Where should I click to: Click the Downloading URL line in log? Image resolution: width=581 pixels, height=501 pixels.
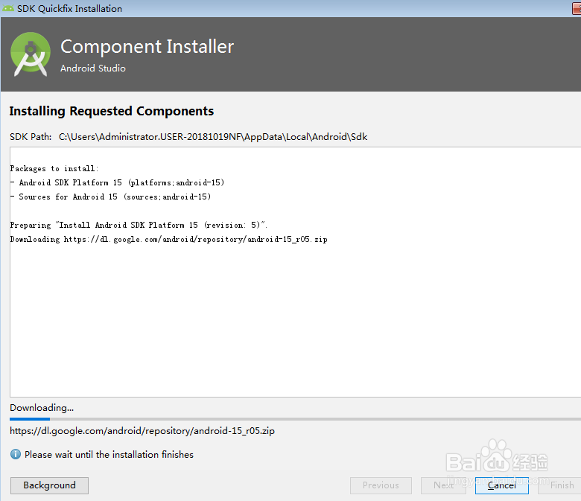coord(168,239)
